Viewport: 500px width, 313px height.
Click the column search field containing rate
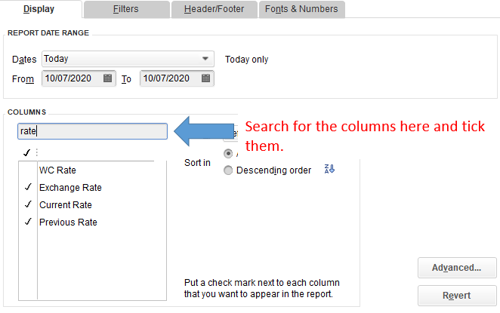(92, 131)
